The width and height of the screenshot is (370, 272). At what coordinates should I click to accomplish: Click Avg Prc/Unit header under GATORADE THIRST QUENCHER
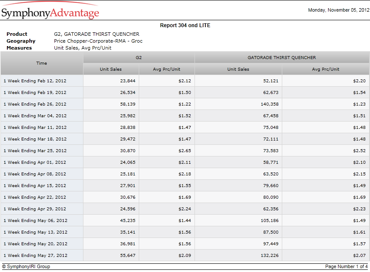coord(325,69)
